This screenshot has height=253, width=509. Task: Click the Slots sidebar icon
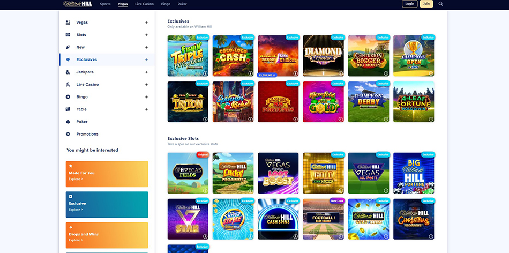(68, 35)
